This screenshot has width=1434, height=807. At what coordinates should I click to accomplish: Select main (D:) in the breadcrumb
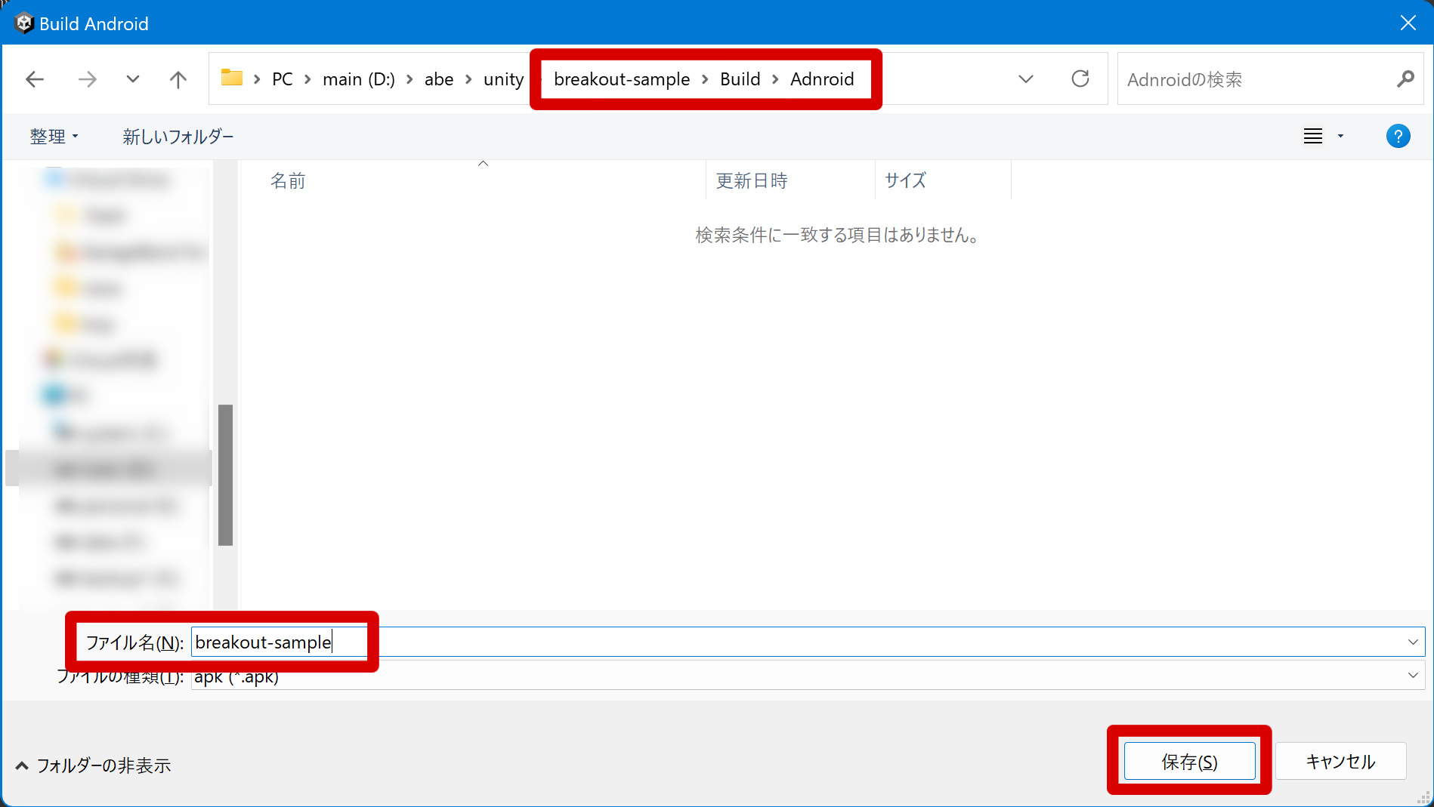click(359, 79)
